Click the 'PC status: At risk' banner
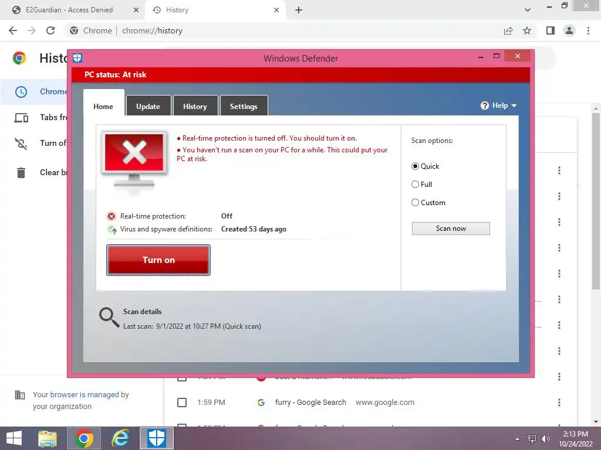This screenshot has height=450, width=601. point(300,74)
